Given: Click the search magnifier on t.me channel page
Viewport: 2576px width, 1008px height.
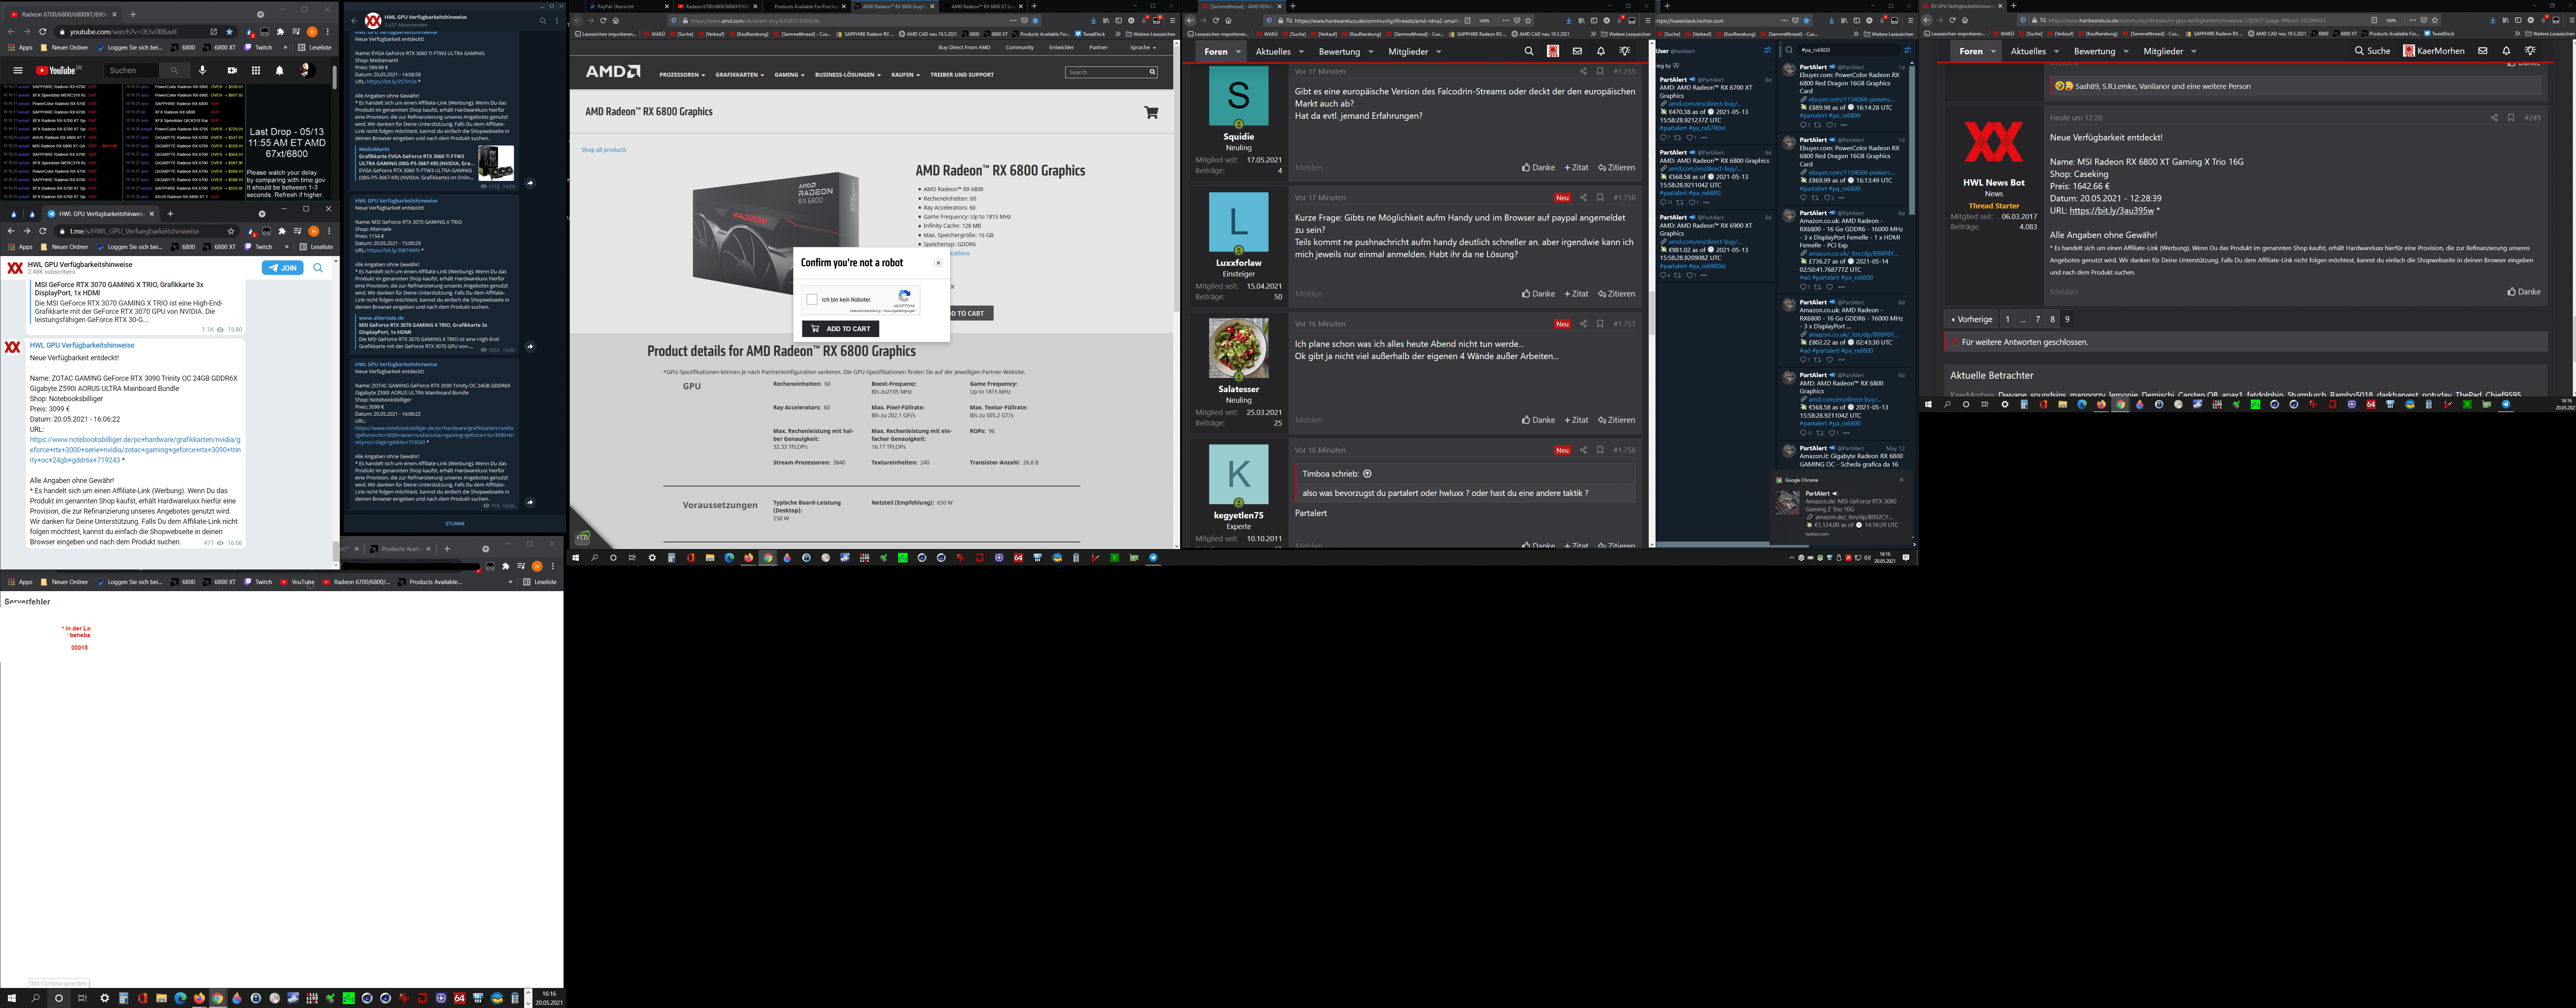Looking at the screenshot, I should point(318,268).
